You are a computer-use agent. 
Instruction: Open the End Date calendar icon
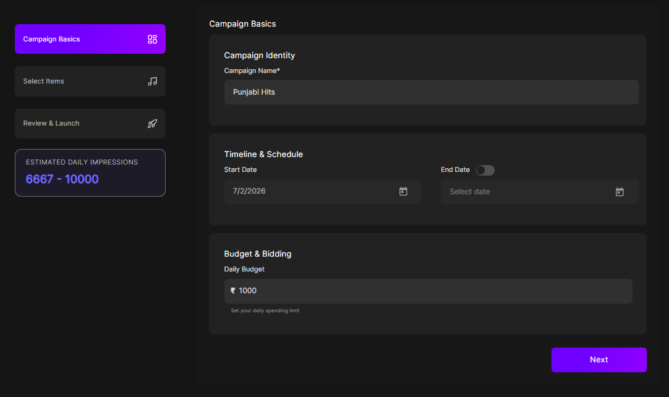point(620,192)
